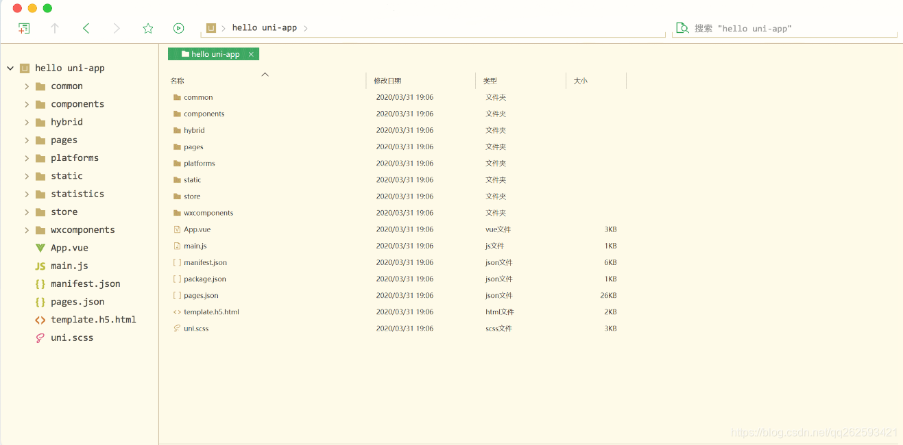Navigate forward with the right chevron

117,28
